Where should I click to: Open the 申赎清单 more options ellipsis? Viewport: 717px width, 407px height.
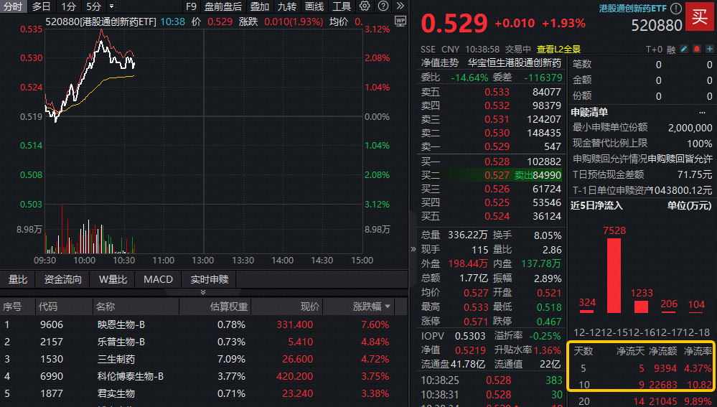coord(701,112)
